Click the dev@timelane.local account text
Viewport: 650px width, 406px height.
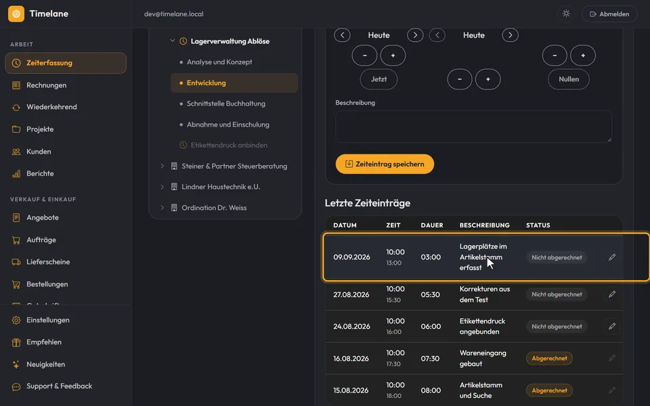tap(174, 14)
